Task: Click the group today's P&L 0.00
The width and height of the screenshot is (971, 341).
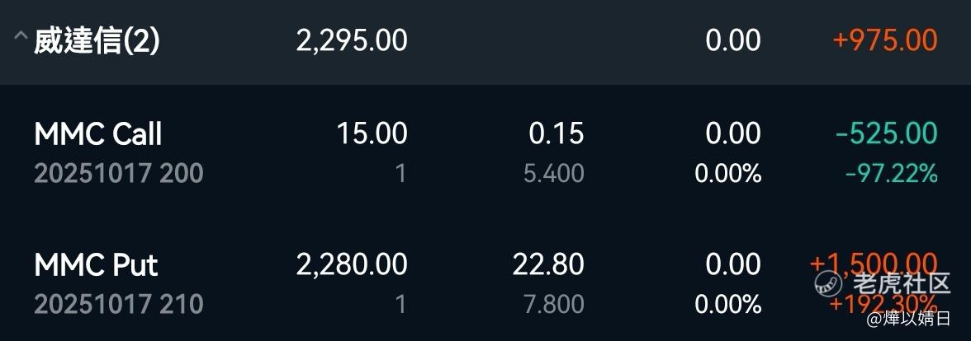Action: pyautogui.click(x=733, y=40)
